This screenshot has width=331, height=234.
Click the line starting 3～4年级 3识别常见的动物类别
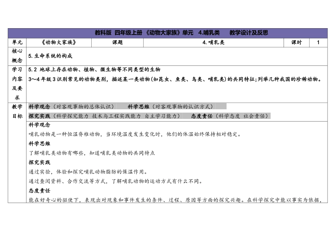pyautogui.click(x=175, y=79)
